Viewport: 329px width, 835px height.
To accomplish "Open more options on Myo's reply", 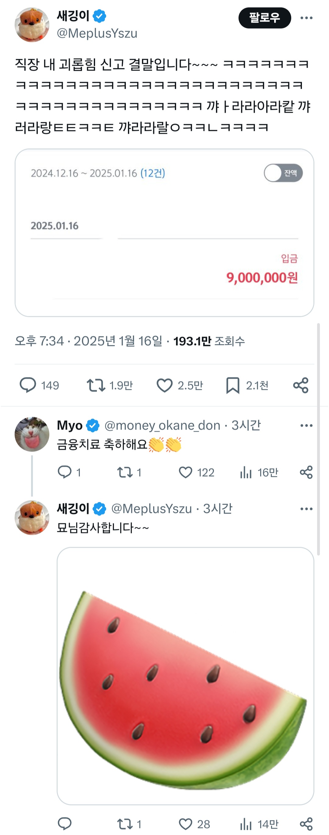I will point(306,425).
